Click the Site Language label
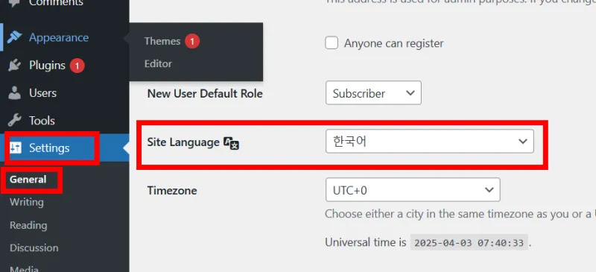Image resolution: width=596 pixels, height=272 pixels. [183, 142]
